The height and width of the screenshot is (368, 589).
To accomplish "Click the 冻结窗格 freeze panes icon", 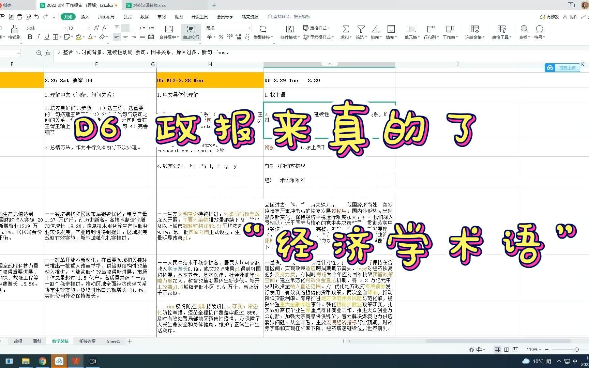I will coord(474,29).
